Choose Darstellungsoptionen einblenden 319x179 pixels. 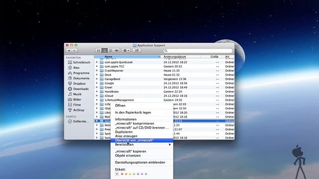142,163
